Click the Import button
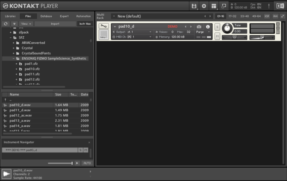Screen dimensions: 287x181 [x=55, y=24]
